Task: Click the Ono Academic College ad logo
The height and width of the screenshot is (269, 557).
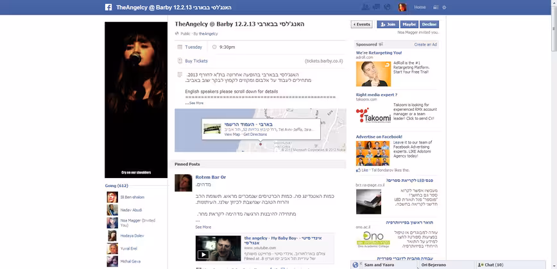Action: tap(373, 240)
